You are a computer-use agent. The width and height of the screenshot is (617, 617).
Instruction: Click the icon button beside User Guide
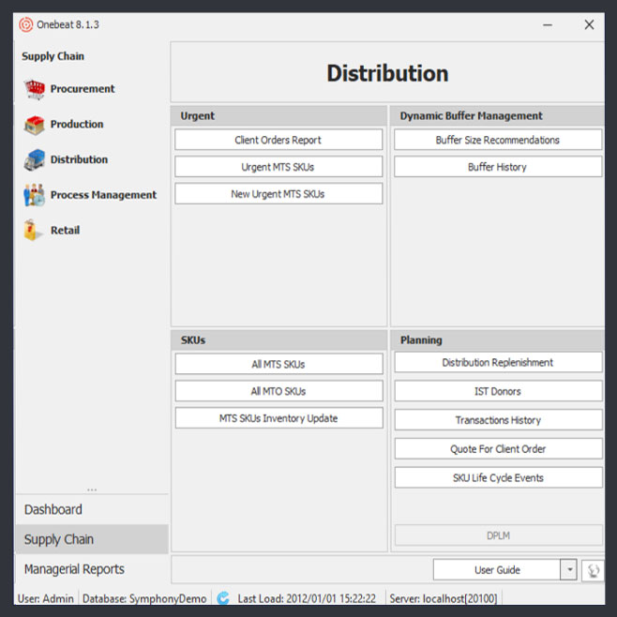pyautogui.click(x=593, y=570)
